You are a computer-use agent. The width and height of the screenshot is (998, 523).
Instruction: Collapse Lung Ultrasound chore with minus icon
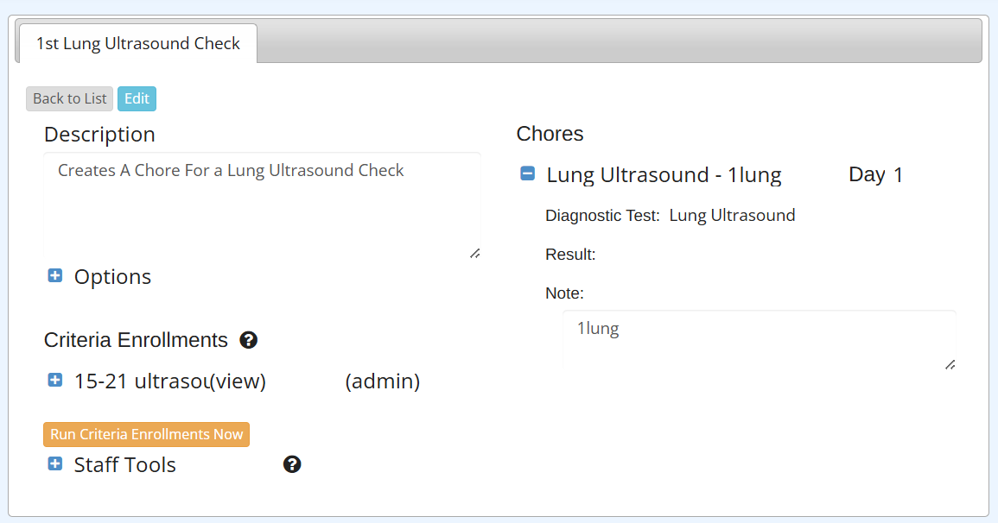[527, 174]
